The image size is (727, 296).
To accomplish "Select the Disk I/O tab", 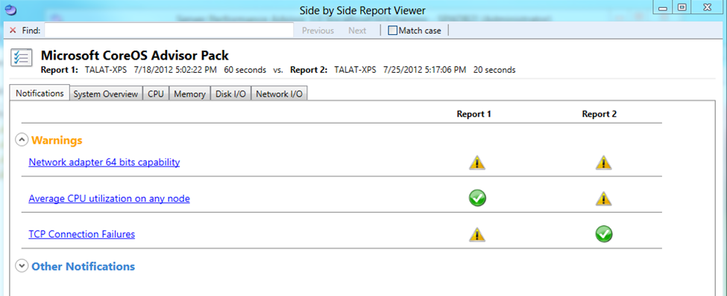I will 230,94.
